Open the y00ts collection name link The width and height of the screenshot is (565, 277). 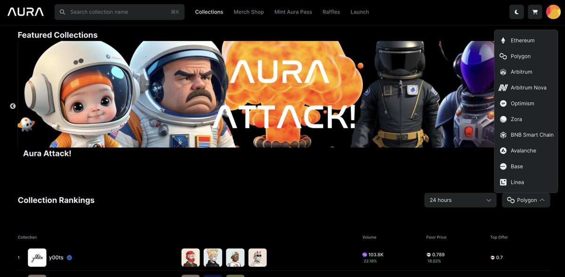56,258
